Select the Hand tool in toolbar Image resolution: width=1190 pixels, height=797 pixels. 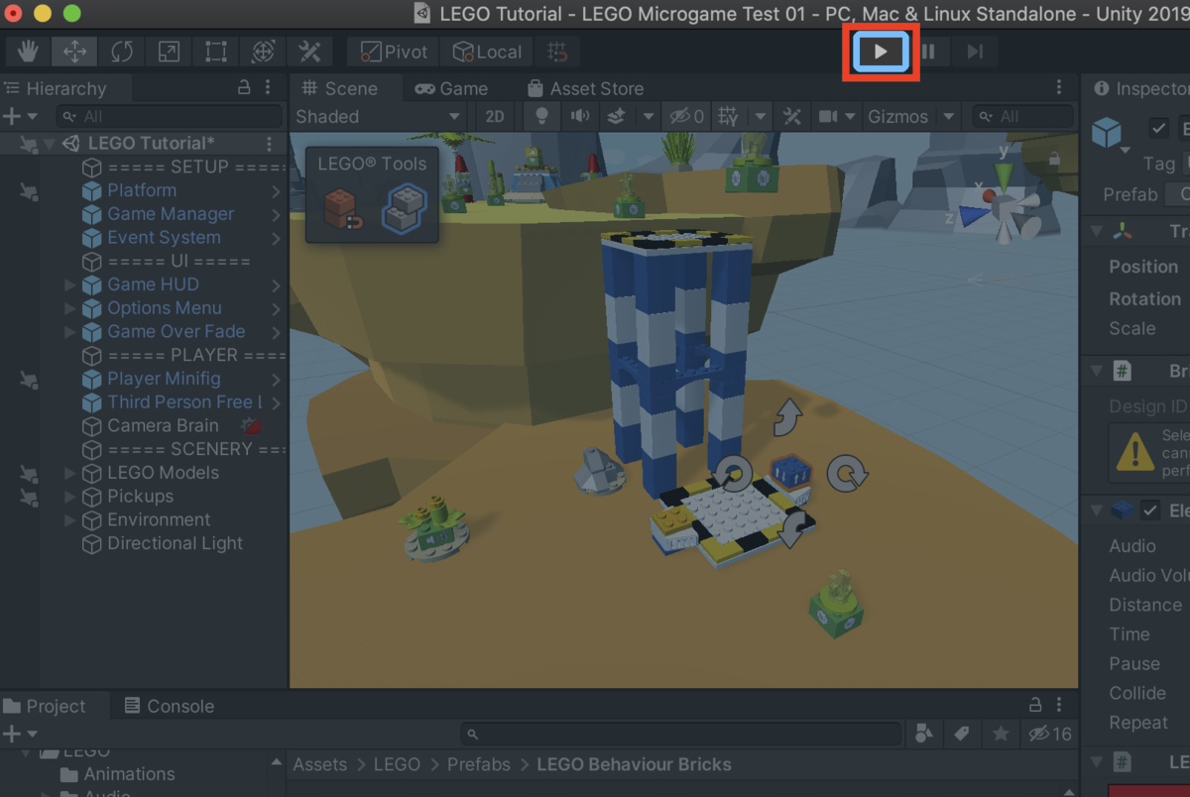coord(28,52)
